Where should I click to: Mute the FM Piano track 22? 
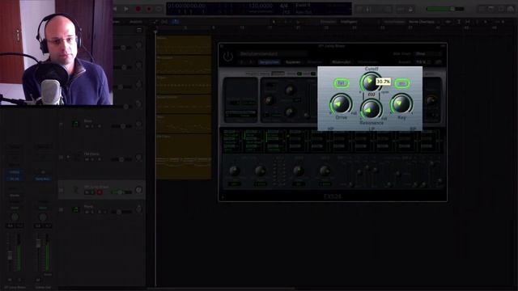point(87,159)
